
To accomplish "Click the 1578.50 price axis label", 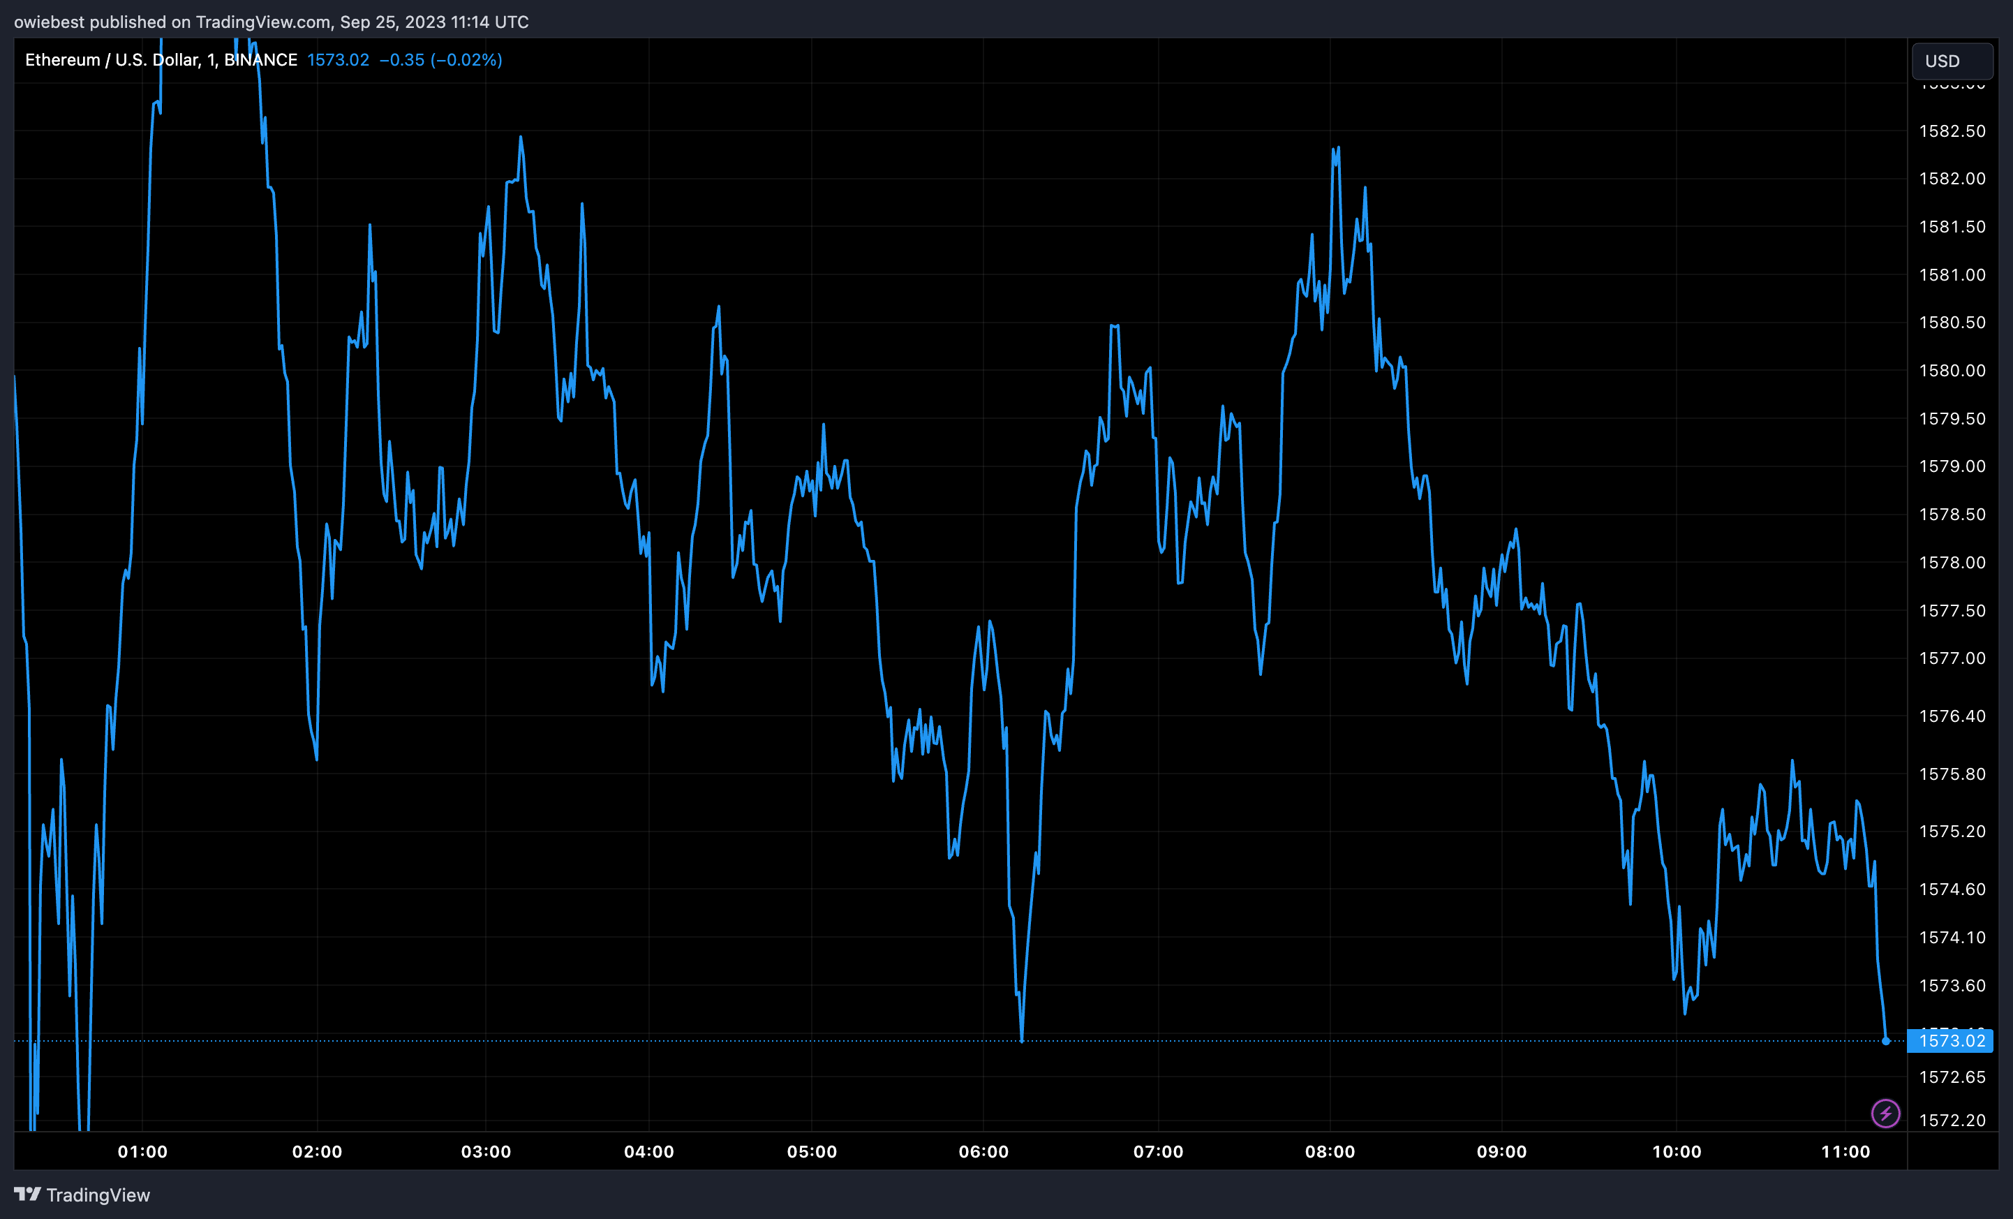I will point(1952,514).
